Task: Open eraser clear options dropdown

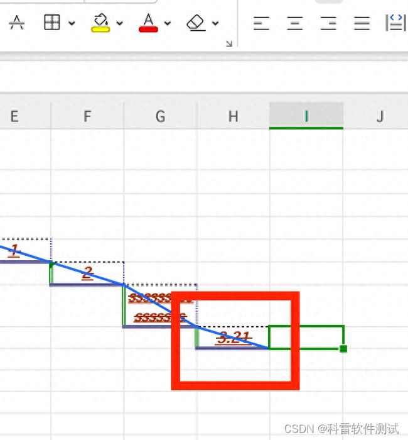Action: 215,23
